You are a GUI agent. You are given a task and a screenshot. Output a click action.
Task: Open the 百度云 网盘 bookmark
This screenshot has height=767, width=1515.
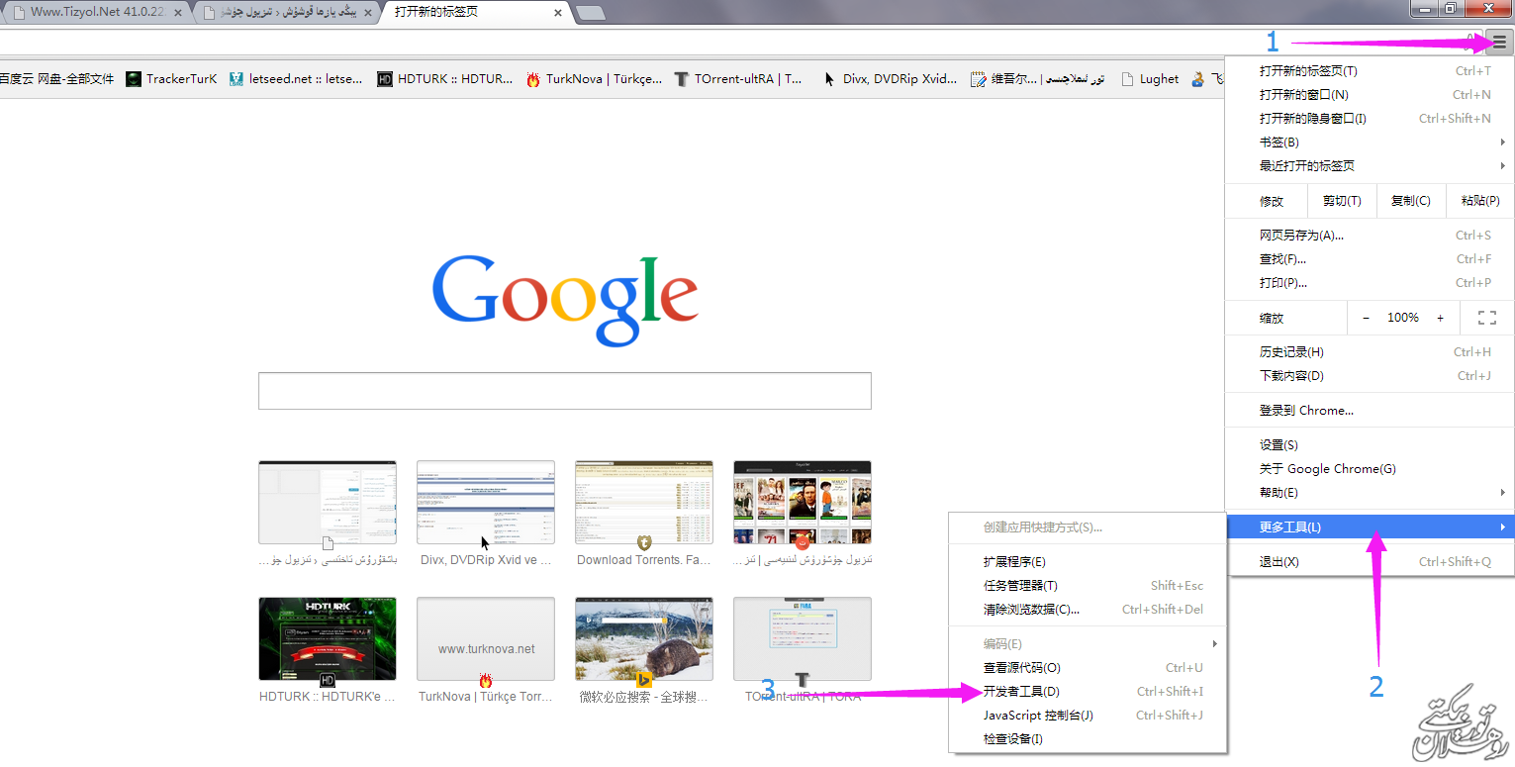click(57, 79)
